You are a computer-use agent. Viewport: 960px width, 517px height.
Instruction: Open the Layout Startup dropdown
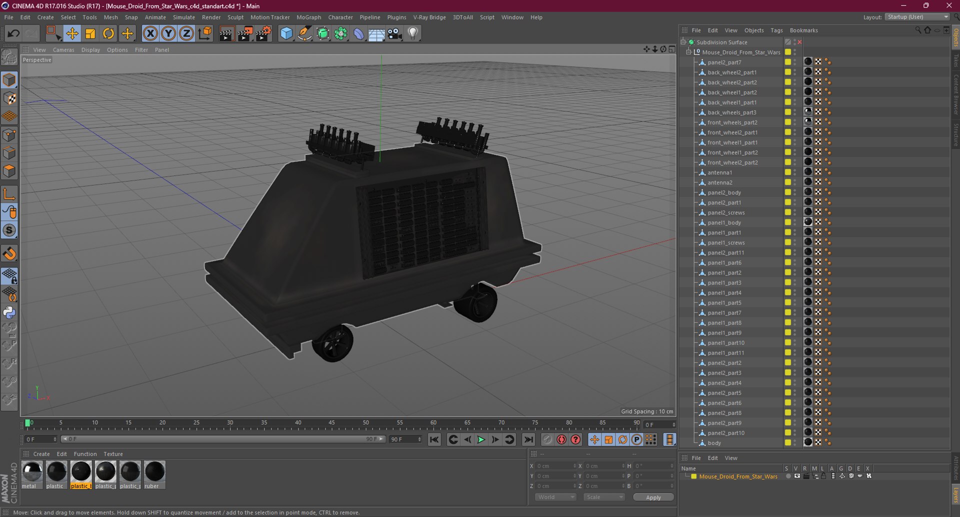pyautogui.click(x=917, y=17)
